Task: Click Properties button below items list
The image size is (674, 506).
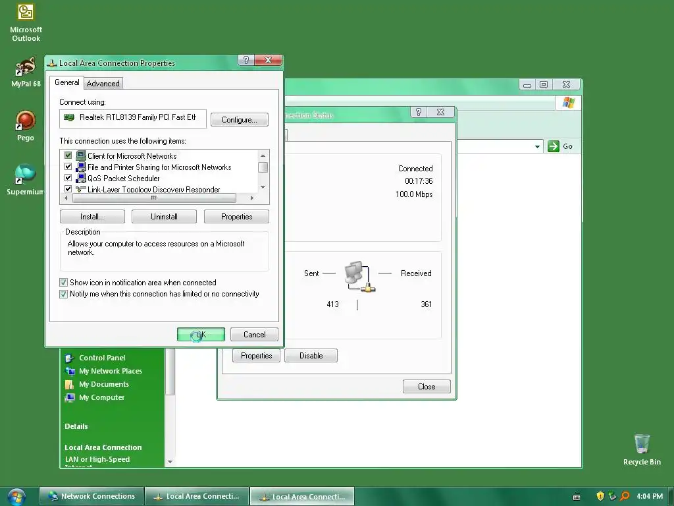Action: click(x=236, y=216)
